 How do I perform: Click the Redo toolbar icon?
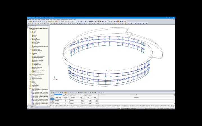coord(44,22)
